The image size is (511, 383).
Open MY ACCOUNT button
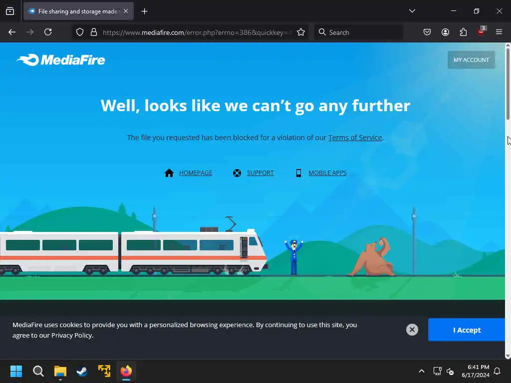[x=471, y=60]
